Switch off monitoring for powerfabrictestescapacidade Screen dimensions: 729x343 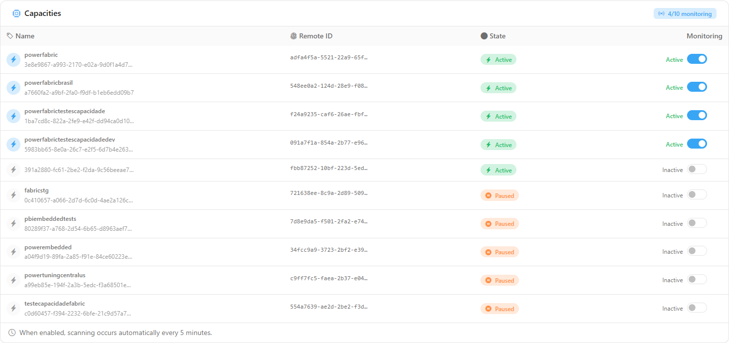point(697,115)
